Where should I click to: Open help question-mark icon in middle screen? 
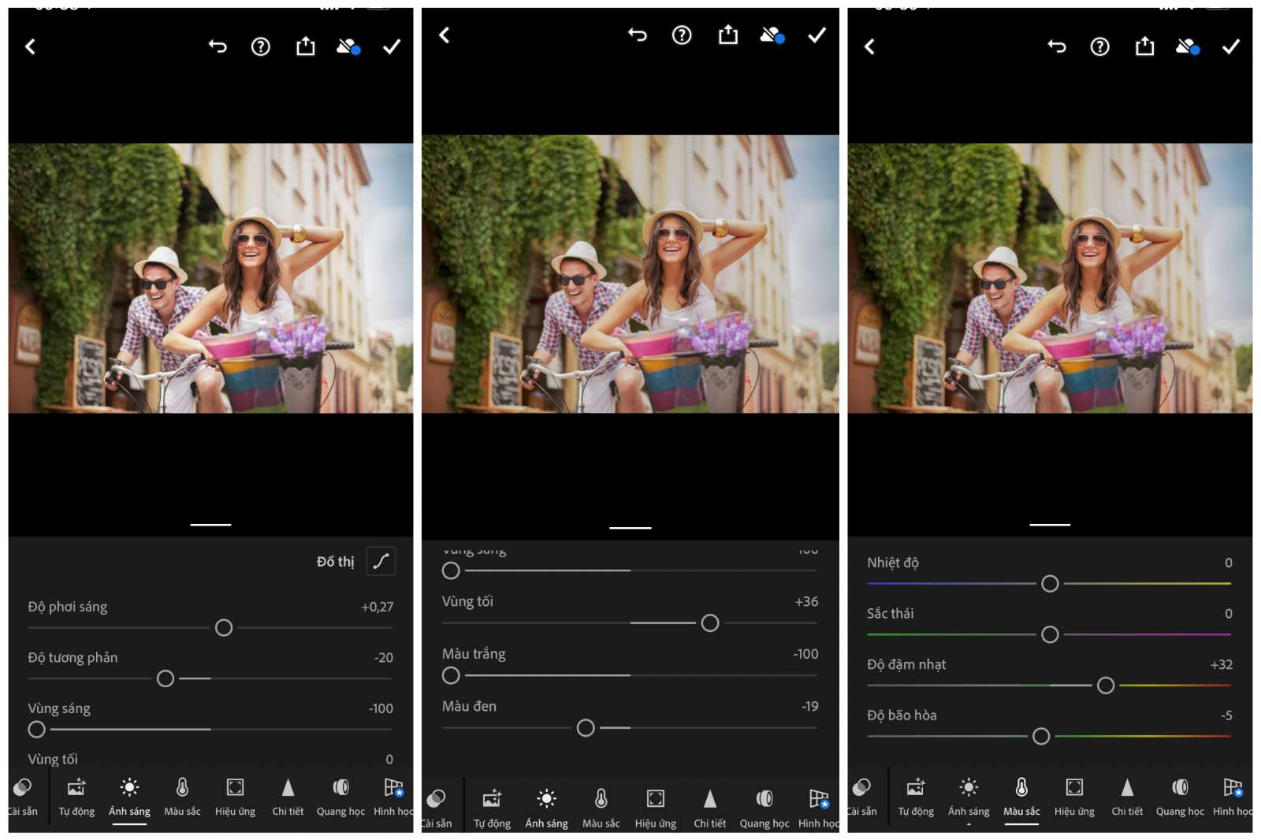click(x=682, y=35)
